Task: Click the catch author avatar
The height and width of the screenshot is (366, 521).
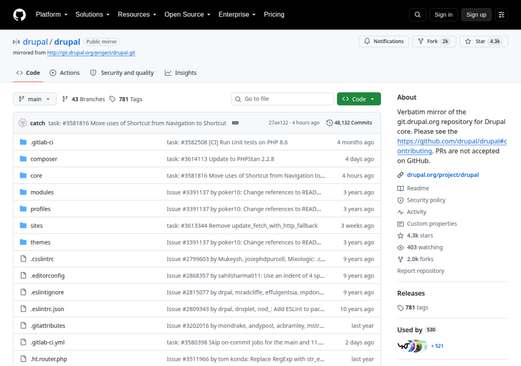Action: coord(22,123)
